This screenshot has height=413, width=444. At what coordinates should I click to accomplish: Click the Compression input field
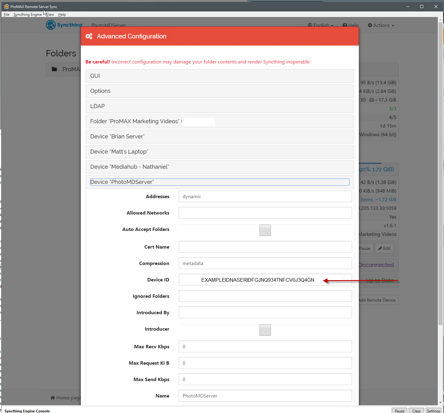coord(265,263)
